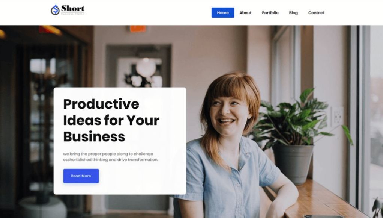
Task: Select Portfolio from the top menu
Action: (270, 13)
